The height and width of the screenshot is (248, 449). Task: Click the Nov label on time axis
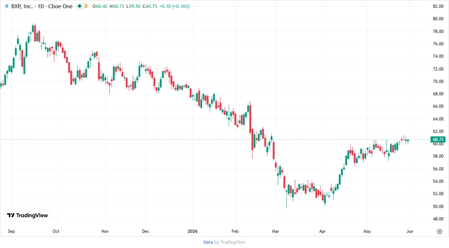[x=105, y=231]
